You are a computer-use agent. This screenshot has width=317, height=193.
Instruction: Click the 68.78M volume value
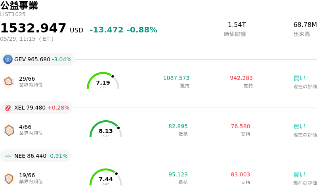pos(305,25)
